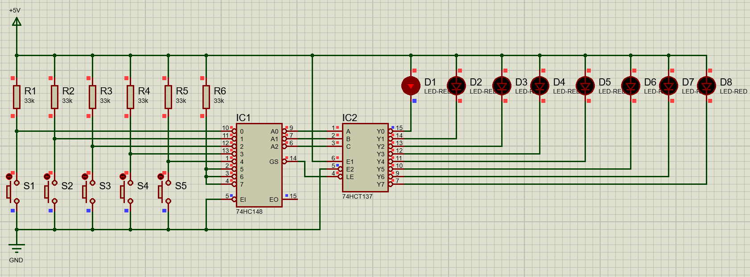Toggle push button S1 contacts
The height and width of the screenshot is (277, 750).
tap(13, 192)
